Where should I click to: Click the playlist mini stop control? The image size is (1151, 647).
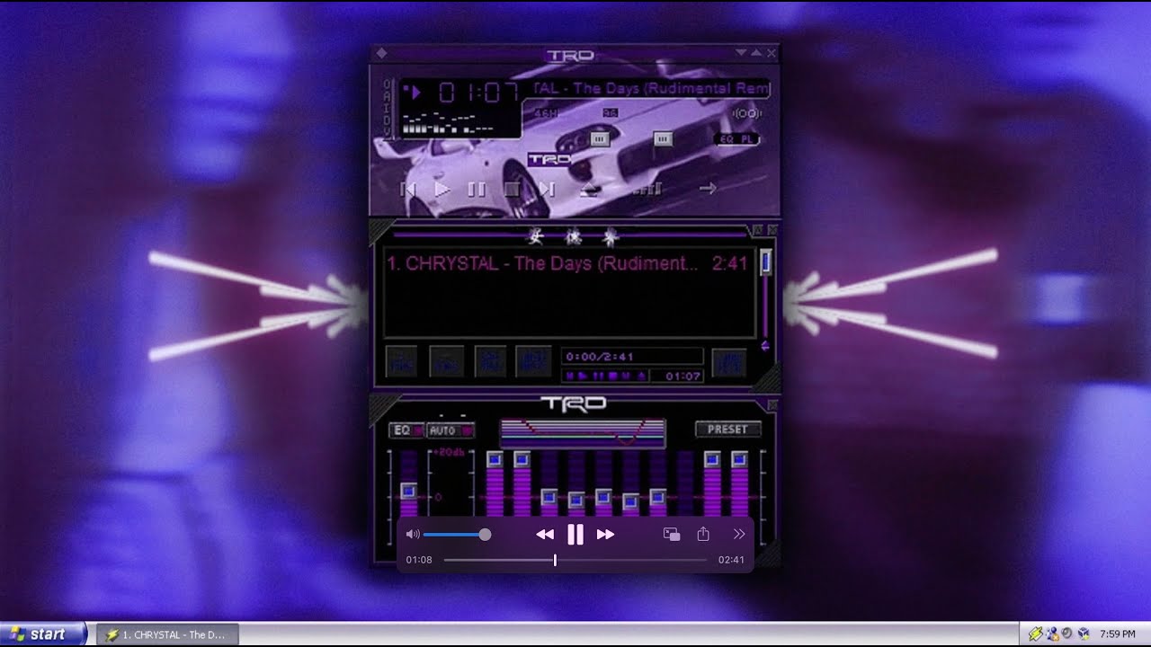(x=612, y=376)
